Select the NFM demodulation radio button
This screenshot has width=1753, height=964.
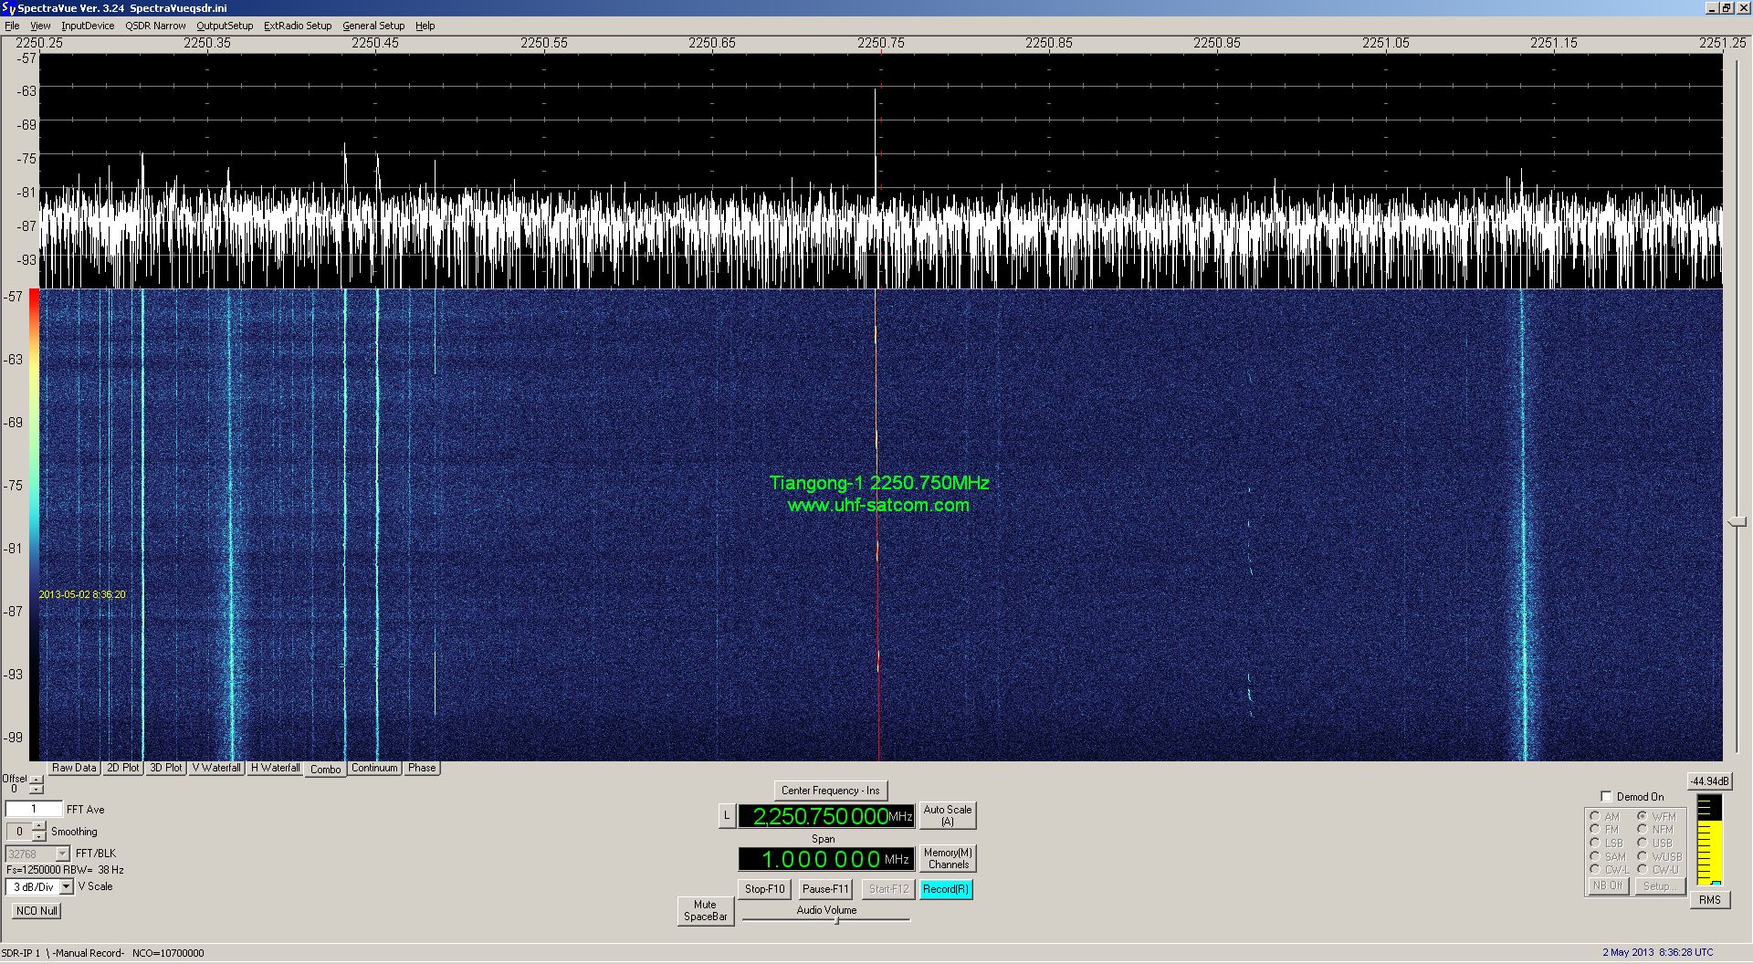(1642, 830)
